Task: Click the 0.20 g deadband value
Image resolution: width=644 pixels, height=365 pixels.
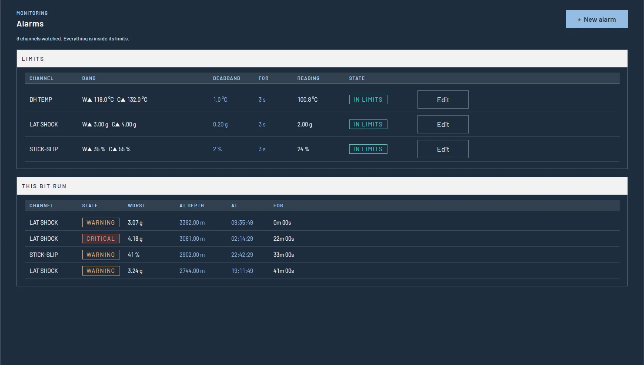Action: coord(220,124)
